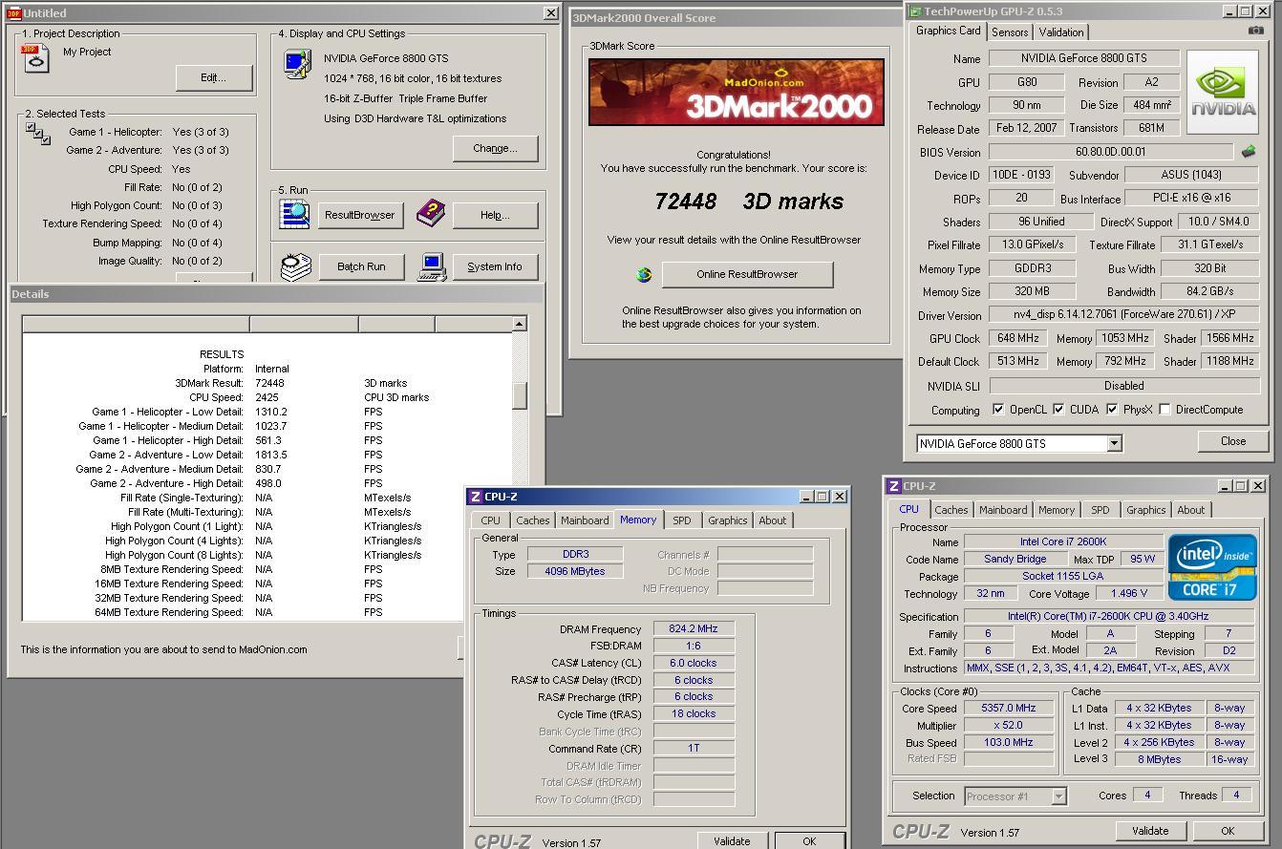Open the Processor #1 selection dropdown
The width and height of the screenshot is (1282, 849).
[1058, 796]
